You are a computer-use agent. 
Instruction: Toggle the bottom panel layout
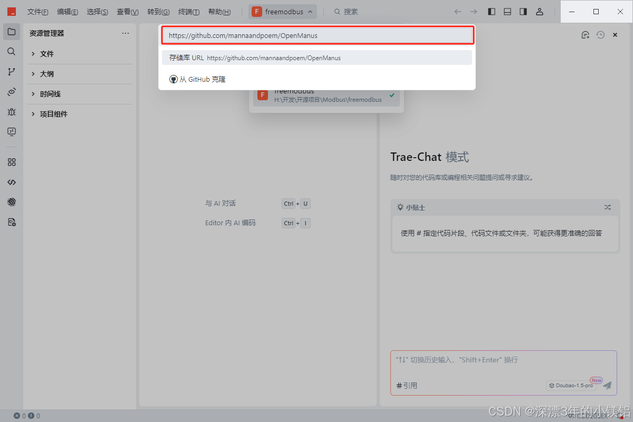(507, 12)
